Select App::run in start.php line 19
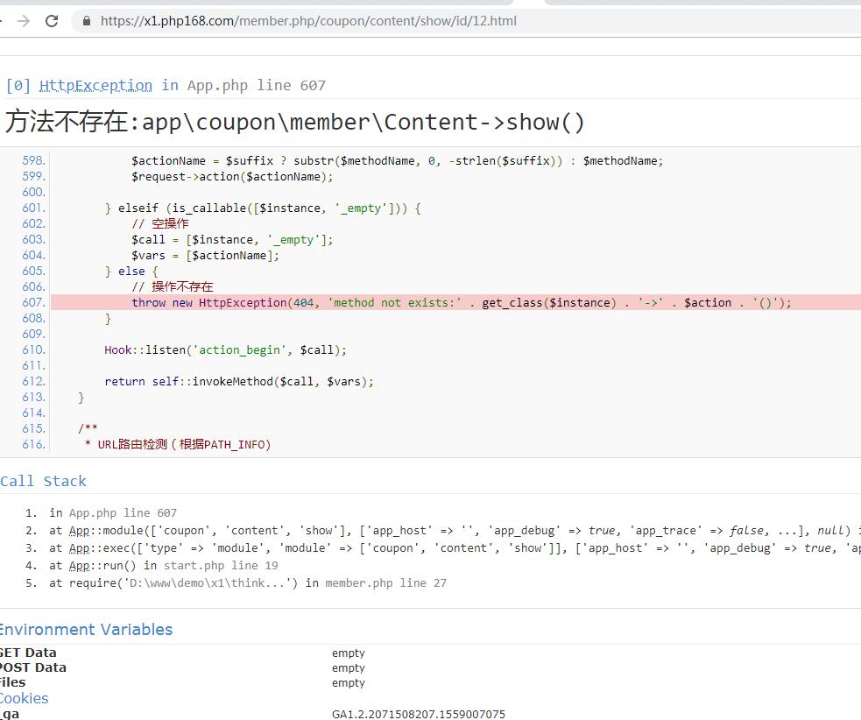This screenshot has height=720, width=861. (164, 566)
